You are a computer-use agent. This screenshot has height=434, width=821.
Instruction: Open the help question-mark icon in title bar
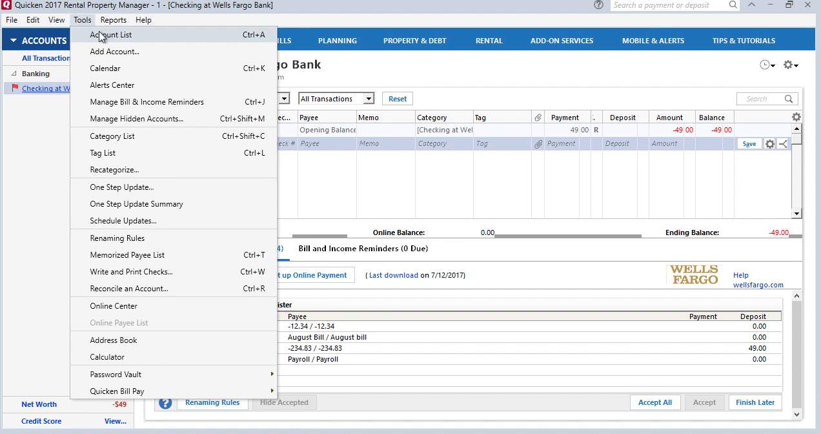pos(598,5)
